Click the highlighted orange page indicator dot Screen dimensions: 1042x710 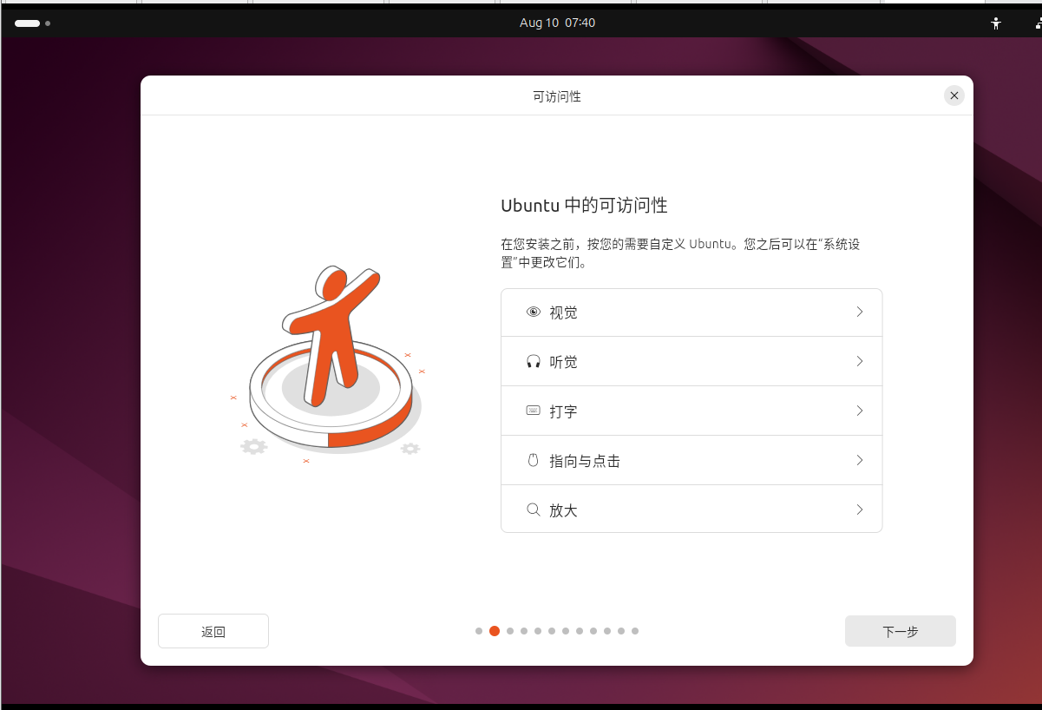[x=495, y=631]
